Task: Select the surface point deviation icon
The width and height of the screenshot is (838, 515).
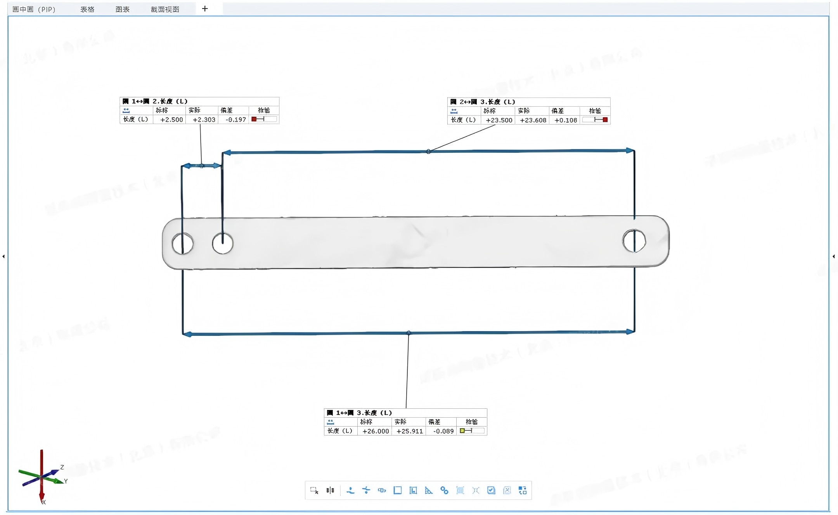Action: pyautogui.click(x=350, y=491)
